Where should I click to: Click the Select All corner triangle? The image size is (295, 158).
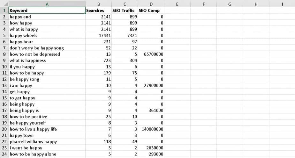[x=4, y=4]
